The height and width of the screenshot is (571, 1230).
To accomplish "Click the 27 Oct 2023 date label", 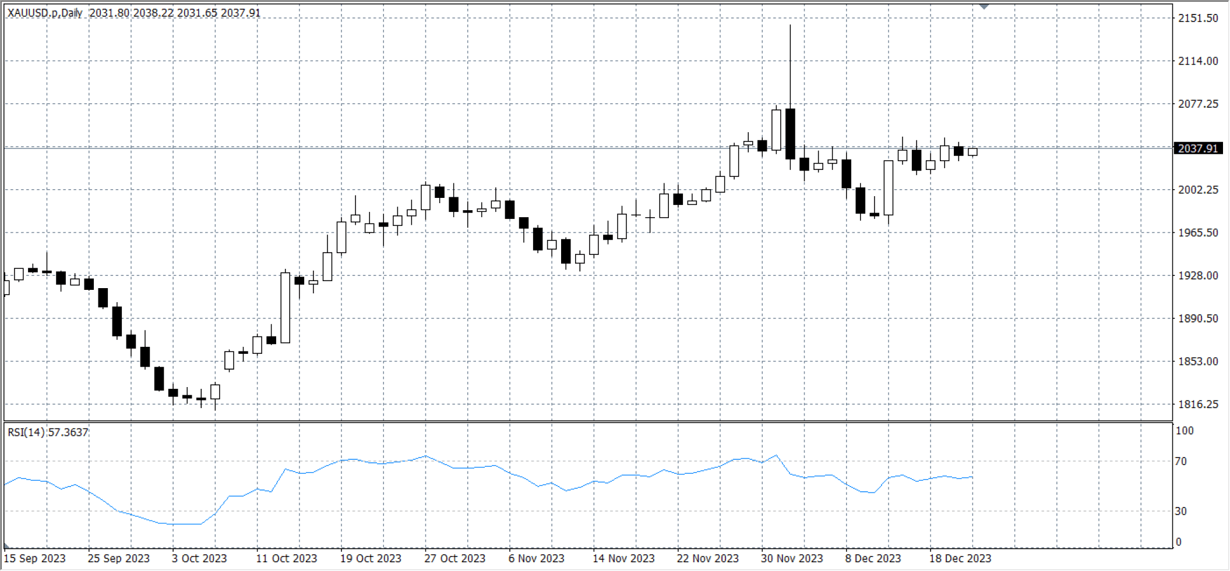I will [455, 558].
